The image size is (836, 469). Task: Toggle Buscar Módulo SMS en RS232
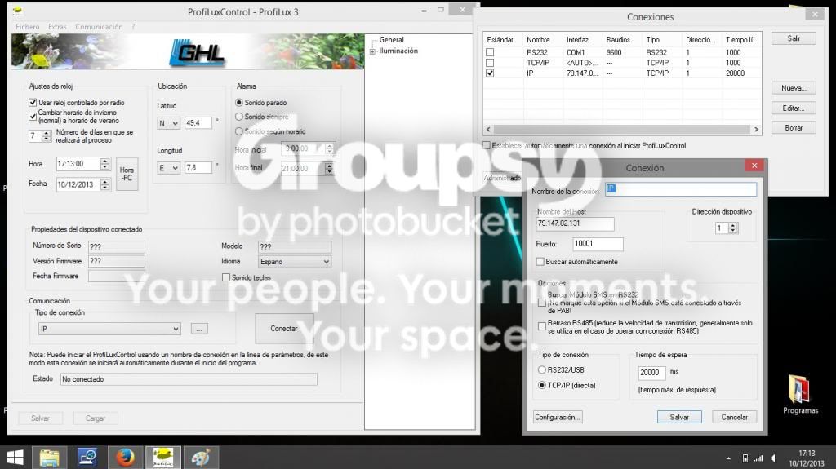click(x=542, y=302)
